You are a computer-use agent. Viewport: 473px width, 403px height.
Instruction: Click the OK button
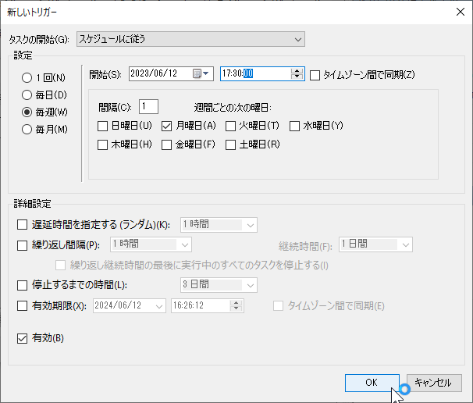pyautogui.click(x=372, y=383)
